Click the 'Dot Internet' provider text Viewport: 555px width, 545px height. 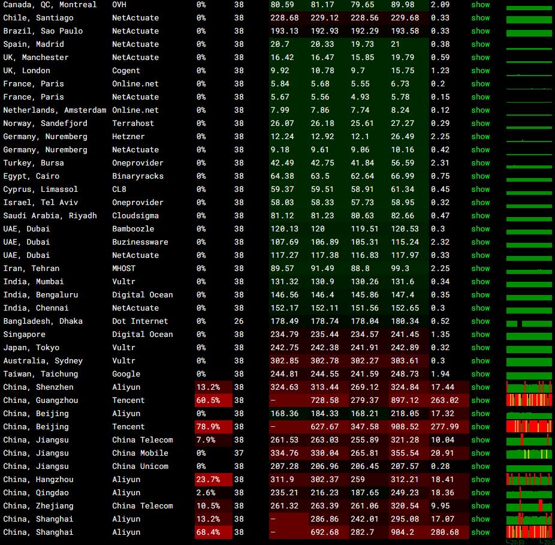click(140, 321)
